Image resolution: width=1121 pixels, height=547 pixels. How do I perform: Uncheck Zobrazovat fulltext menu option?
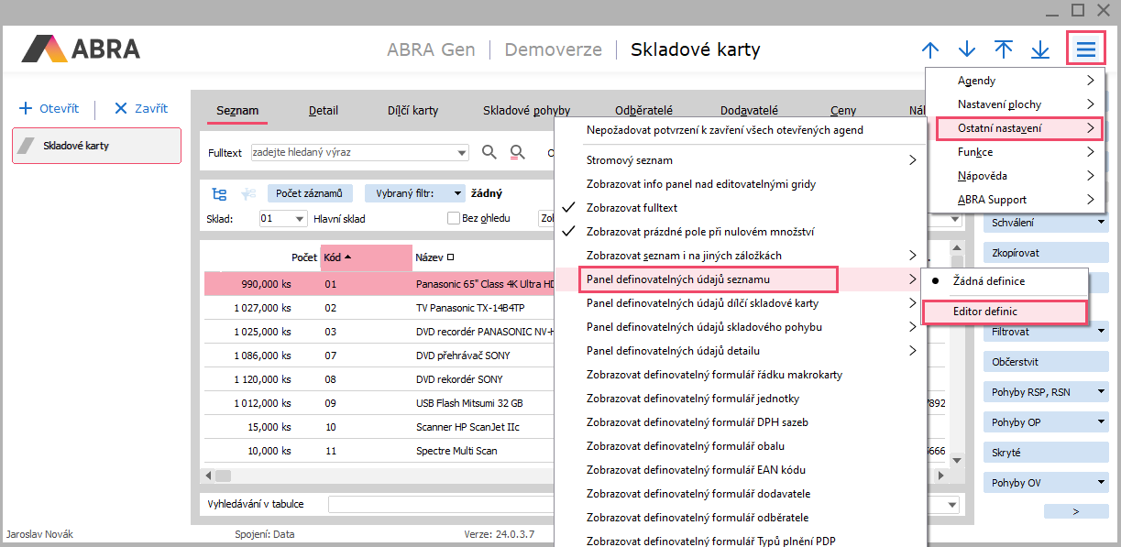(740, 208)
